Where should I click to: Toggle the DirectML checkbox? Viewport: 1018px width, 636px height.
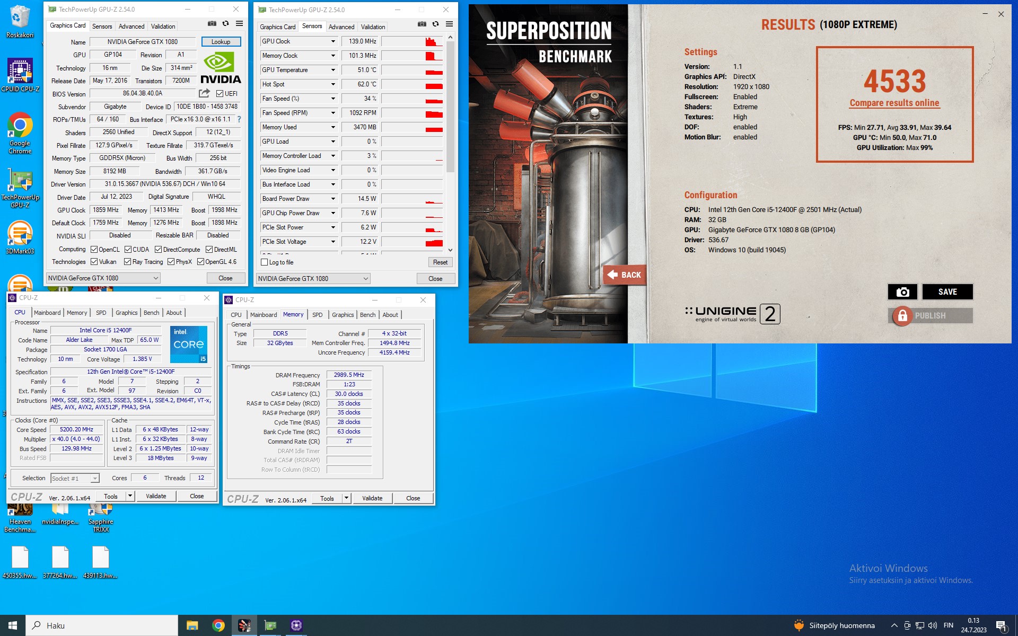tap(209, 250)
